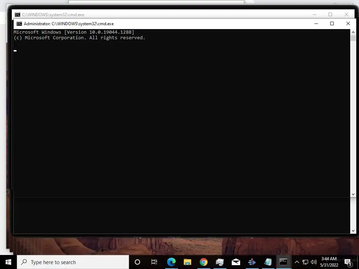Viewport: 359px width, 269px height.
Task: Open the Action Center notifications icon
Action: pyautogui.click(x=347, y=262)
